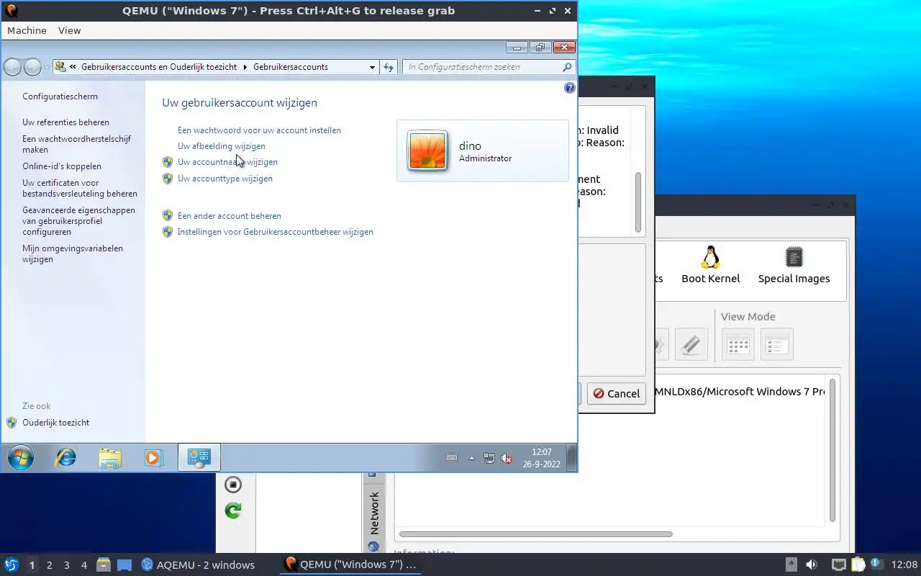
Task: Select the Gebruikersaccounts breadcrumb
Action: coord(291,67)
